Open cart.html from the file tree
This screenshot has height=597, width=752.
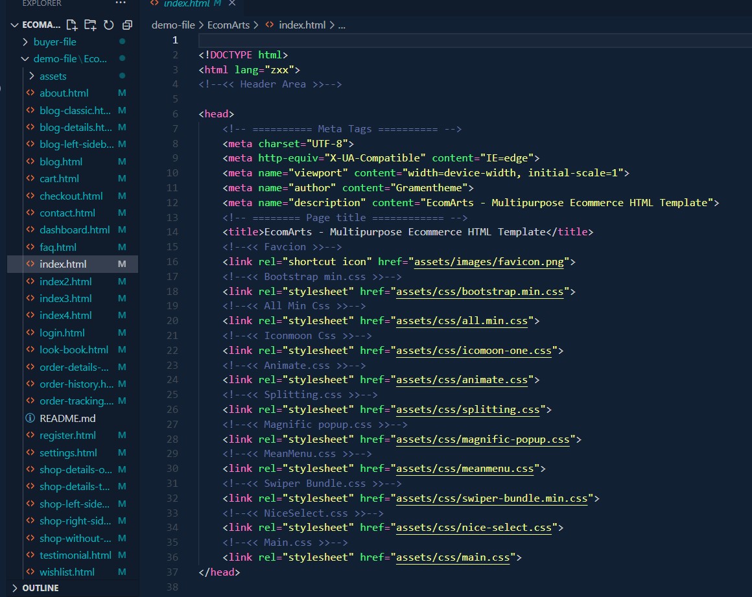coord(59,179)
